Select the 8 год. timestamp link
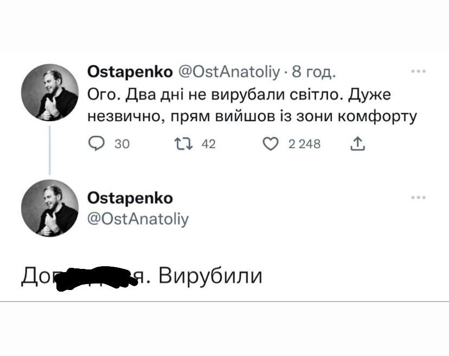 pos(313,70)
